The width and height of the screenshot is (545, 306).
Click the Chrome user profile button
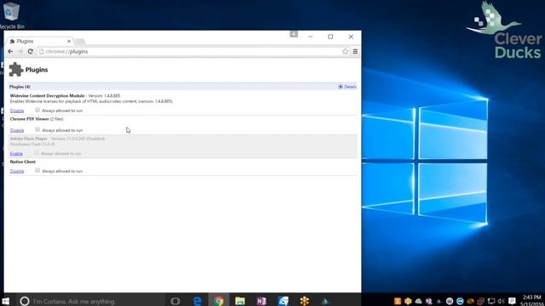(x=294, y=34)
